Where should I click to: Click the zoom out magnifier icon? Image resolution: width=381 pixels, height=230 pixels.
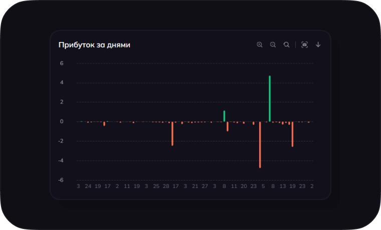273,45
